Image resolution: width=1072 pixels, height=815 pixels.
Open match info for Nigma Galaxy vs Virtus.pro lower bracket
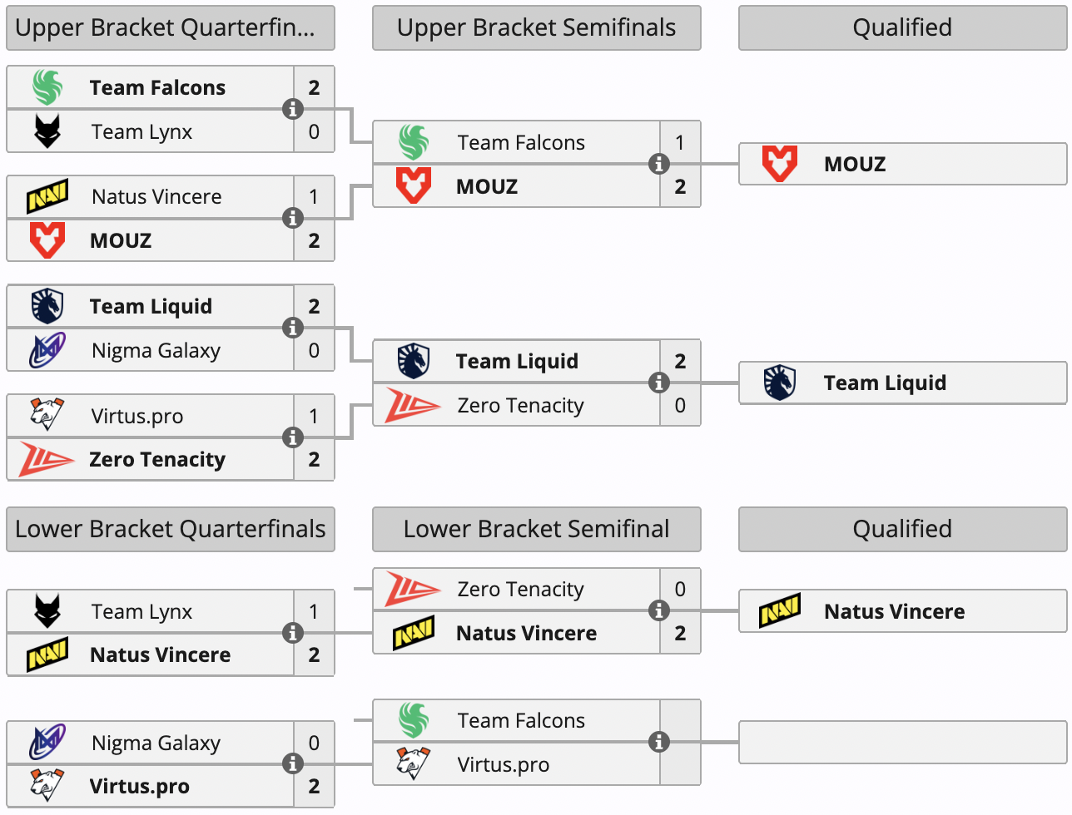[292, 763]
